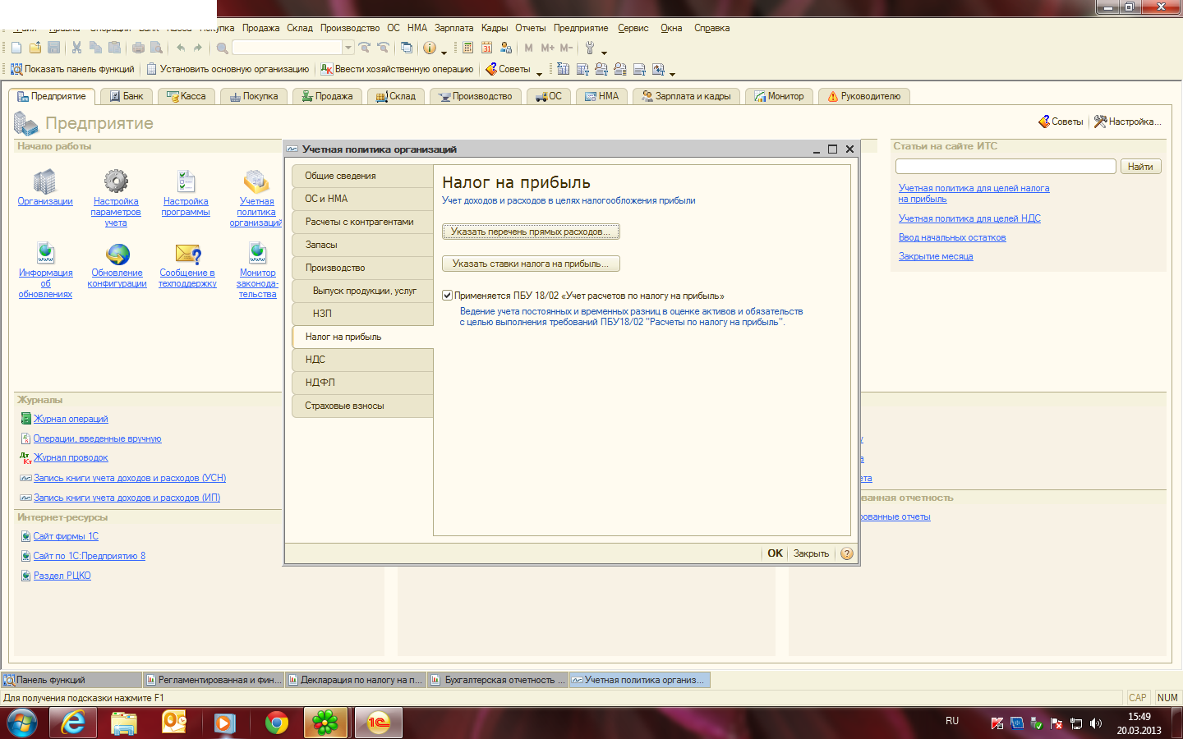Launch Google Chrome from the taskbar
The height and width of the screenshot is (739, 1183).
pyautogui.click(x=277, y=723)
